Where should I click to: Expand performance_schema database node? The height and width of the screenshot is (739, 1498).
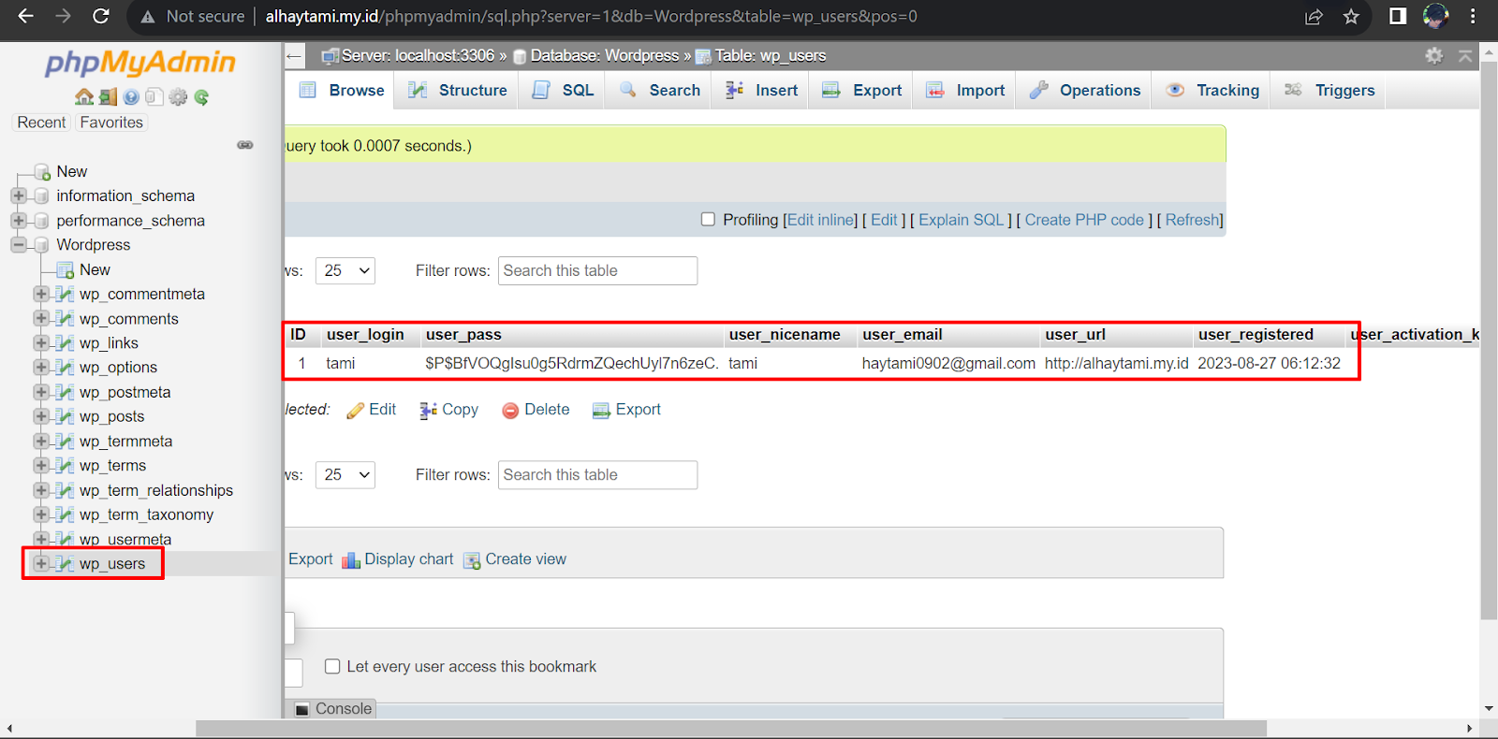(x=19, y=221)
